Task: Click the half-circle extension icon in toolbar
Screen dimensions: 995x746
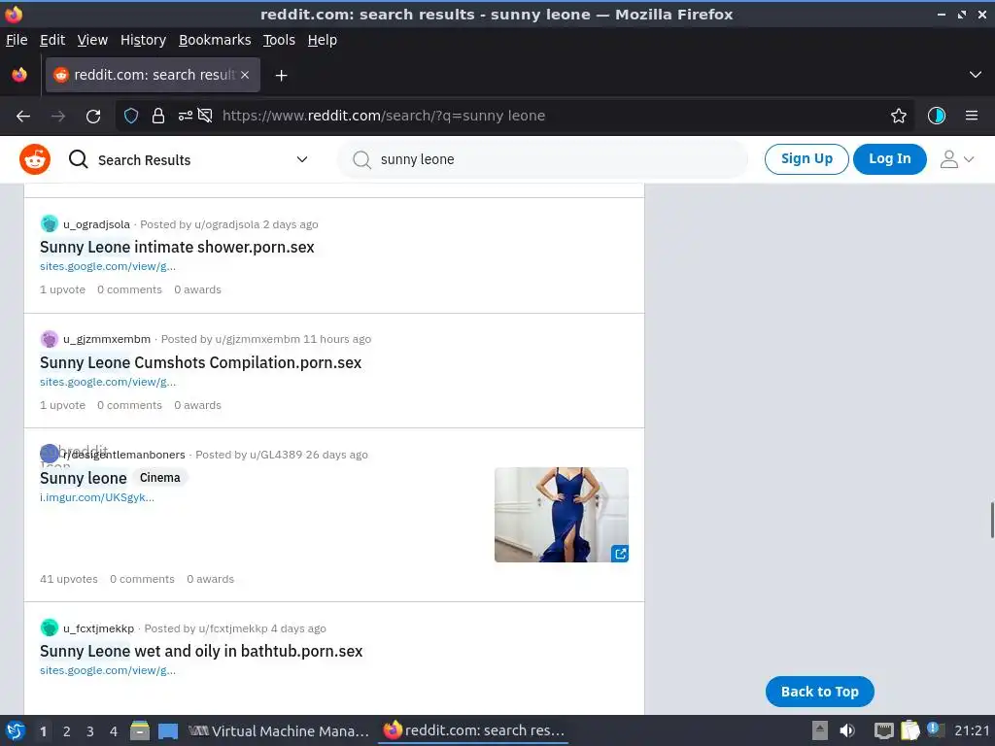Action: coord(937,116)
